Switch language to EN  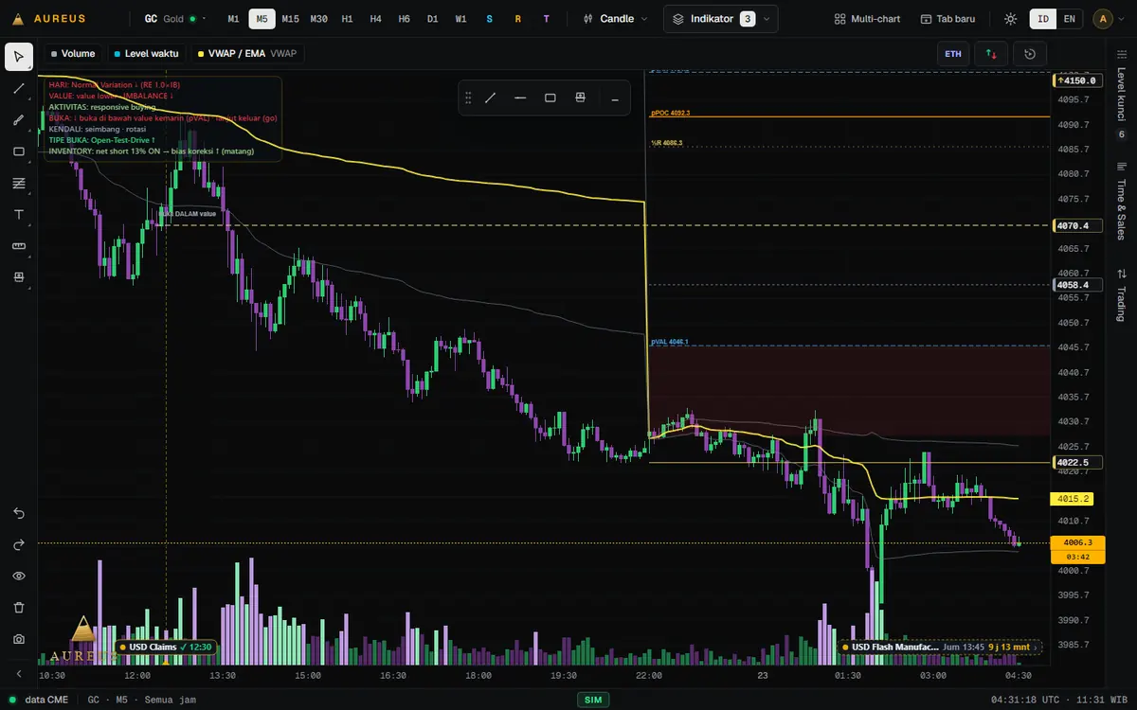tap(1069, 19)
